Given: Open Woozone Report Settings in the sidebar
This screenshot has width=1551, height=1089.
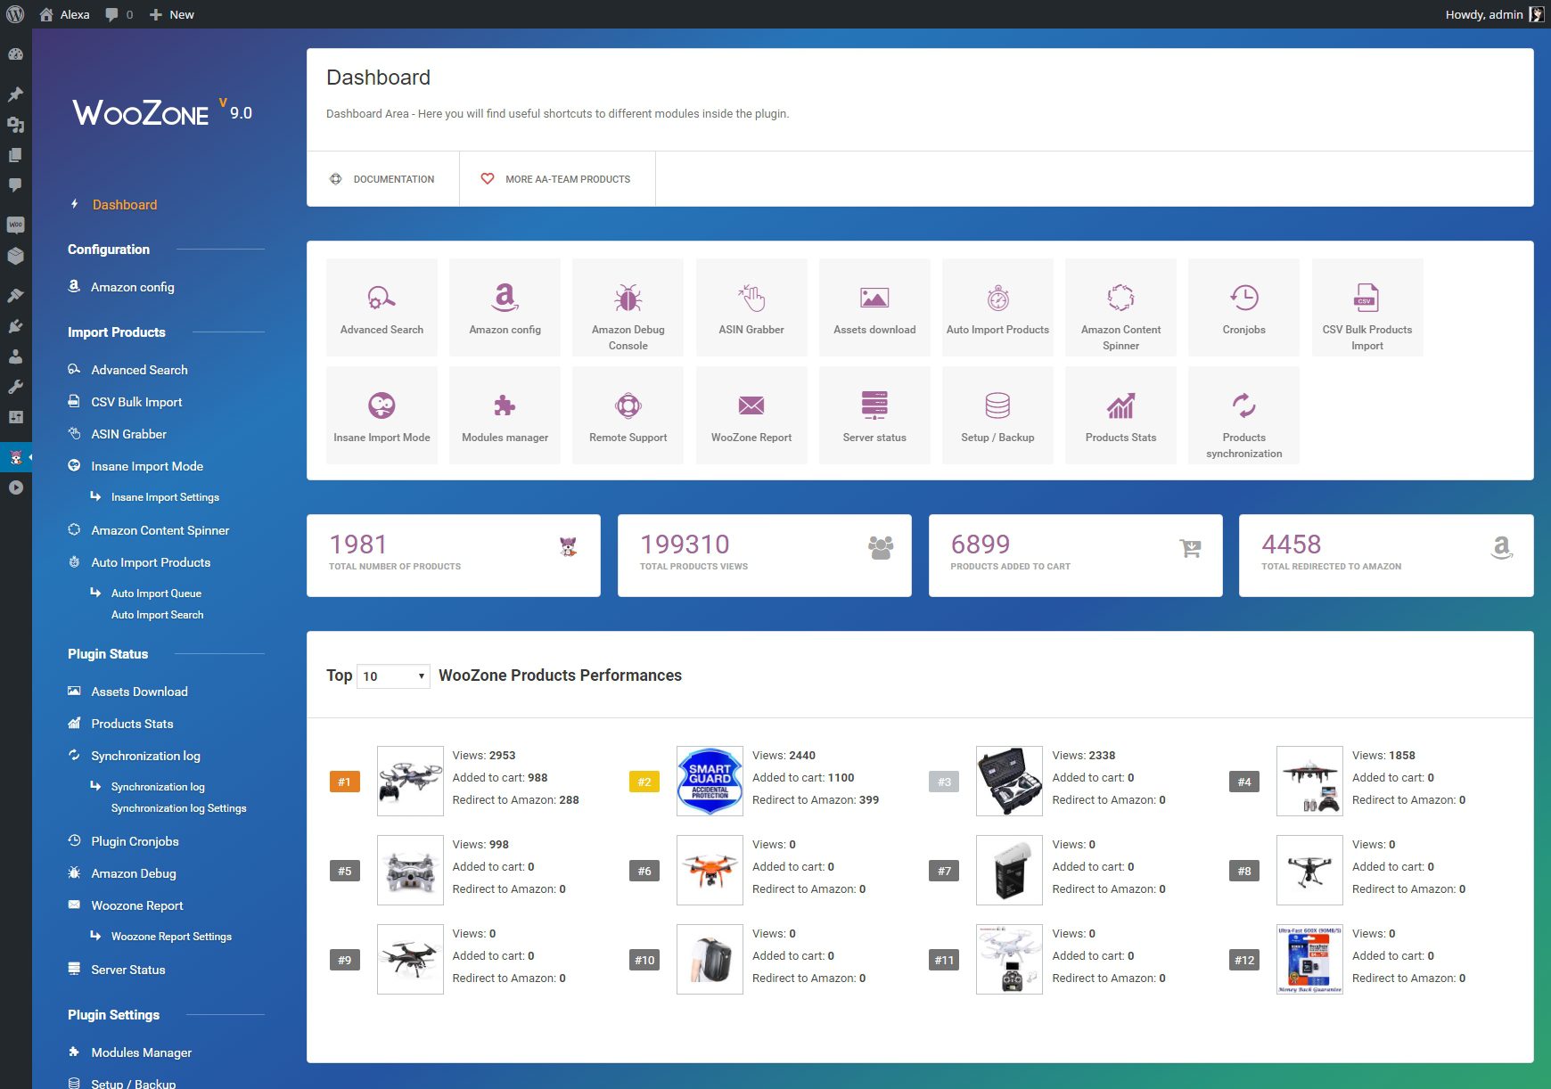Looking at the screenshot, I should (x=170, y=936).
